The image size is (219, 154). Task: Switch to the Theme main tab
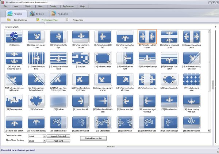38,14
